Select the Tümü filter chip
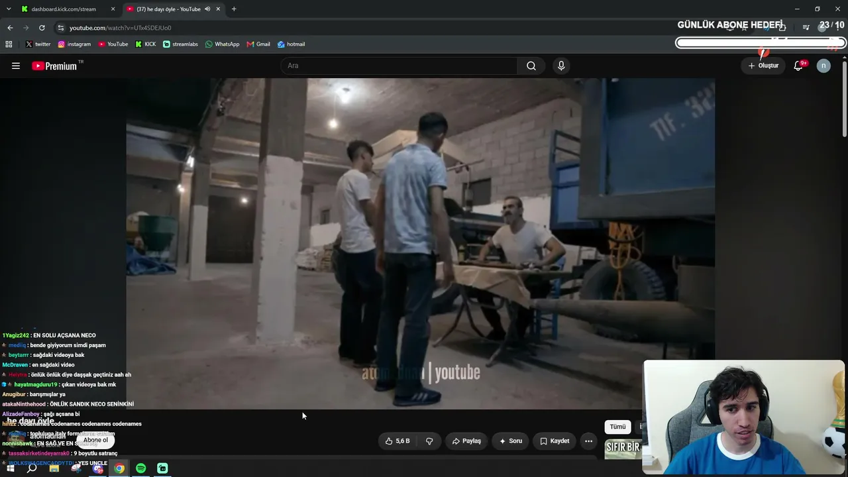The width and height of the screenshot is (848, 477). click(x=617, y=427)
